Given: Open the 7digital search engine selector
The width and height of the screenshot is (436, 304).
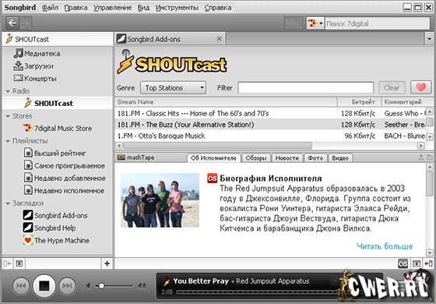Looking at the screenshot, I should [x=315, y=23].
